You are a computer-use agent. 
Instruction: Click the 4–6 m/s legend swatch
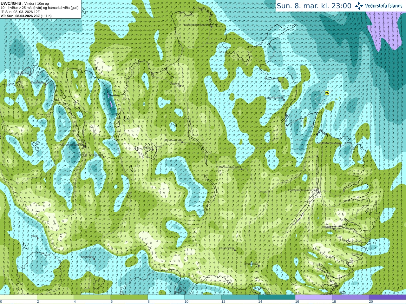92,297
